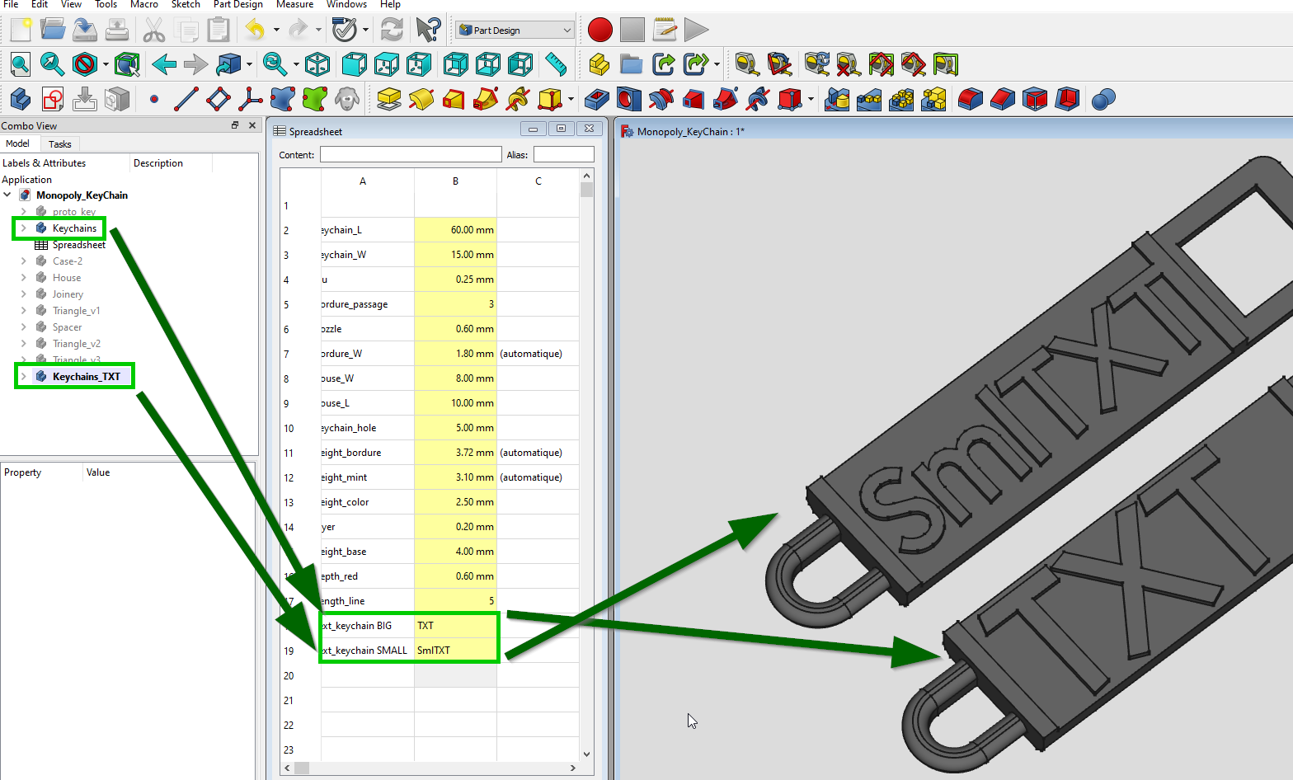Expand the Keychains_TXT body node
Viewport: 1293px width, 780px height.
pos(24,377)
